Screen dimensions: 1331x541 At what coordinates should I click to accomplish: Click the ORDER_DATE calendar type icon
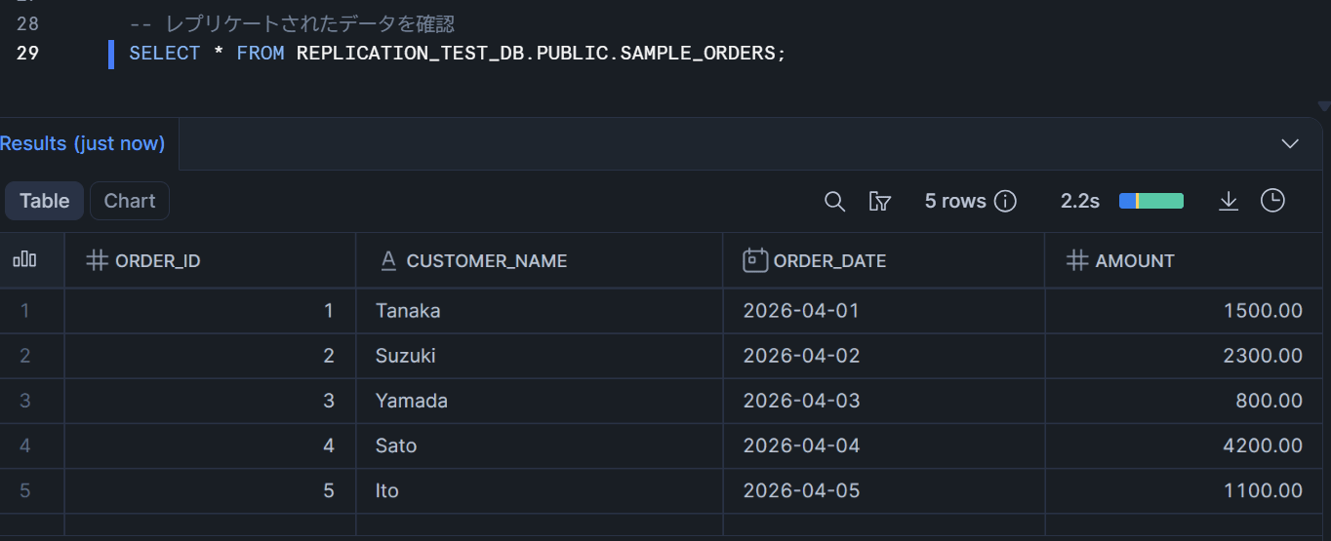pyautogui.click(x=754, y=260)
